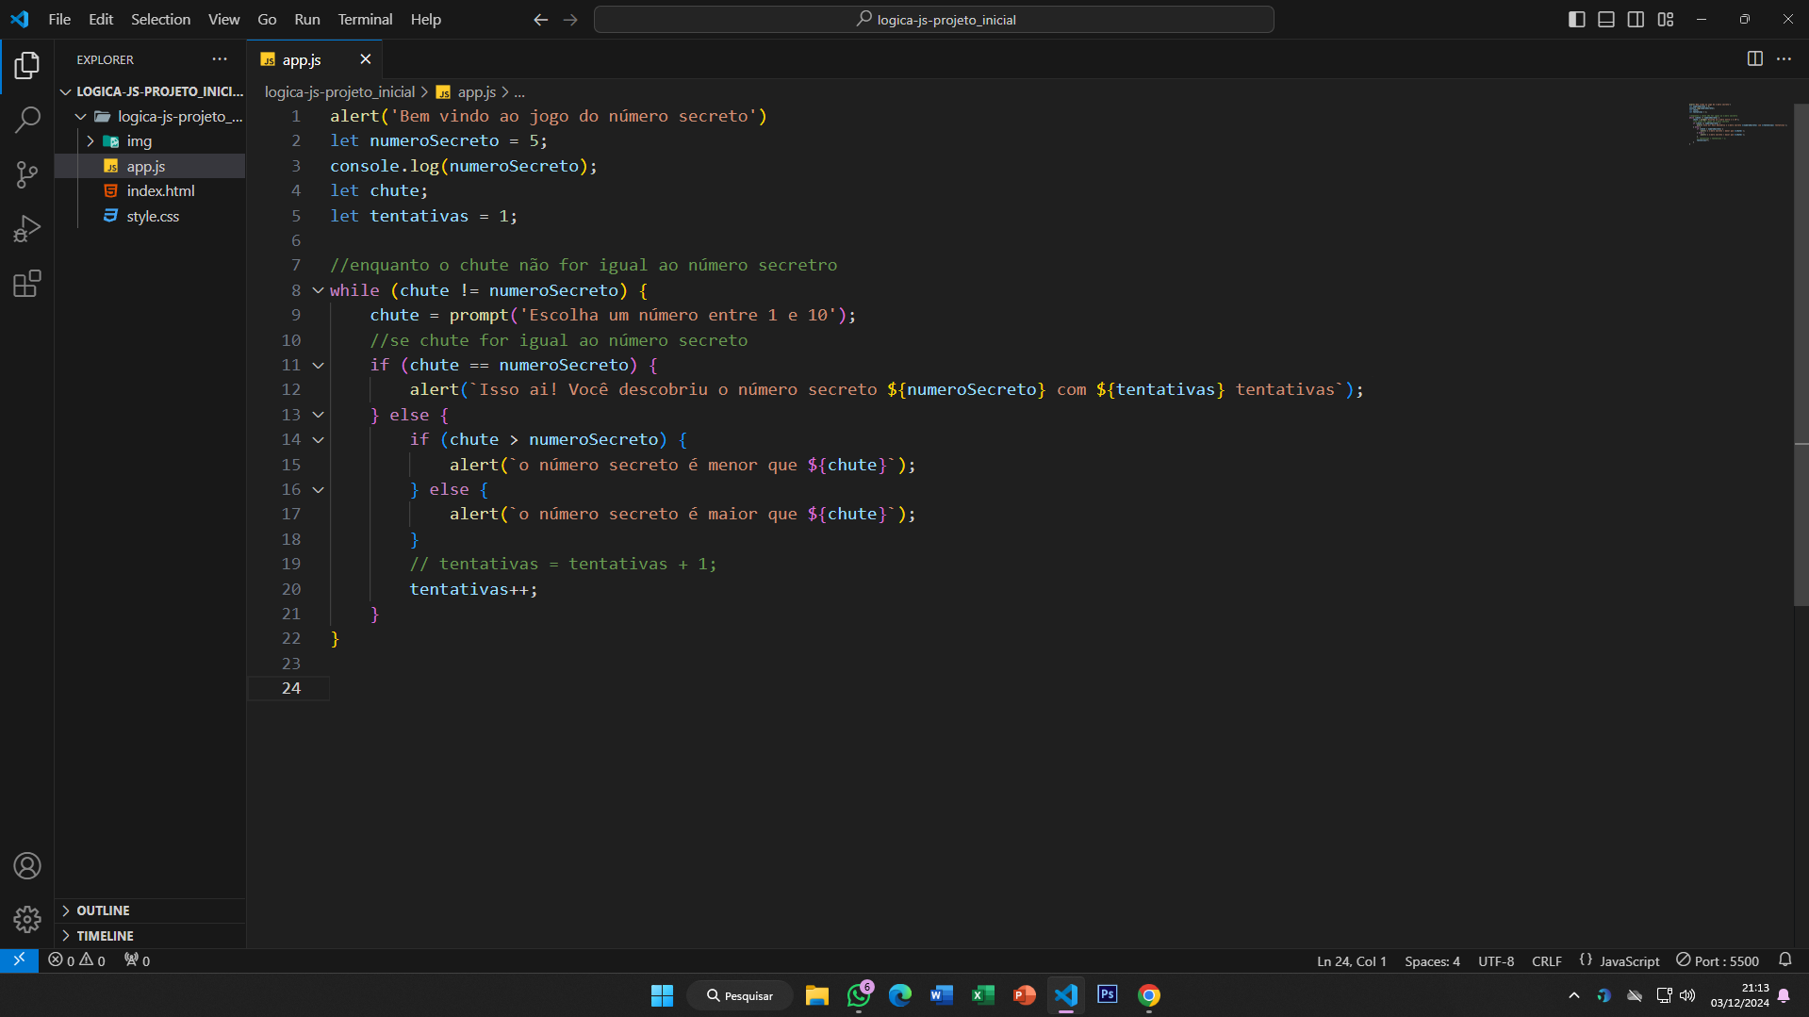This screenshot has height=1017, width=1809.
Task: Open the Edit menu
Action: pos(101,20)
